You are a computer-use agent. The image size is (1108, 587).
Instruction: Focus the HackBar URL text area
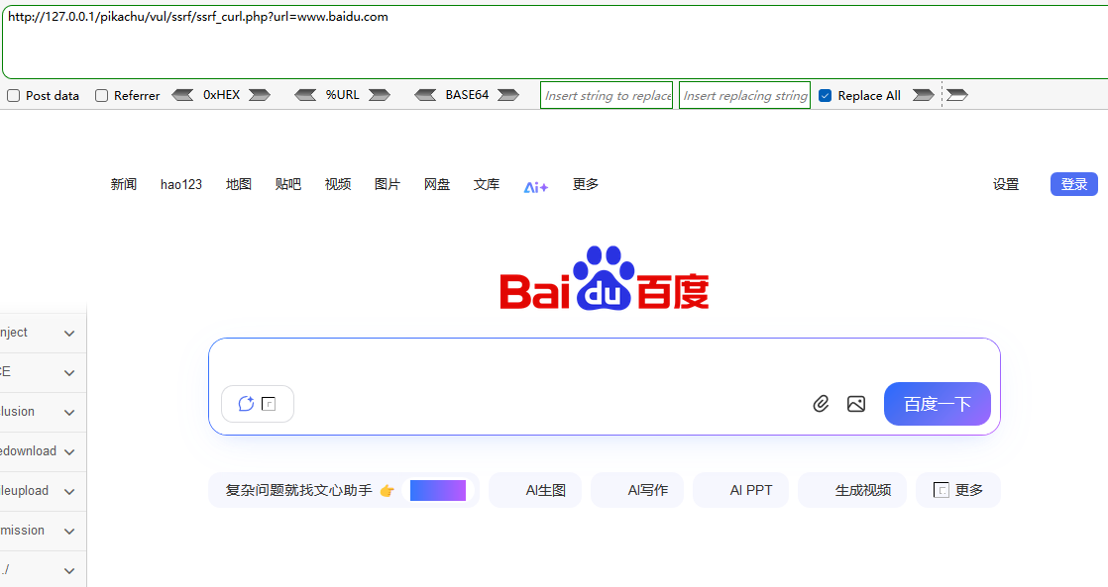555,43
